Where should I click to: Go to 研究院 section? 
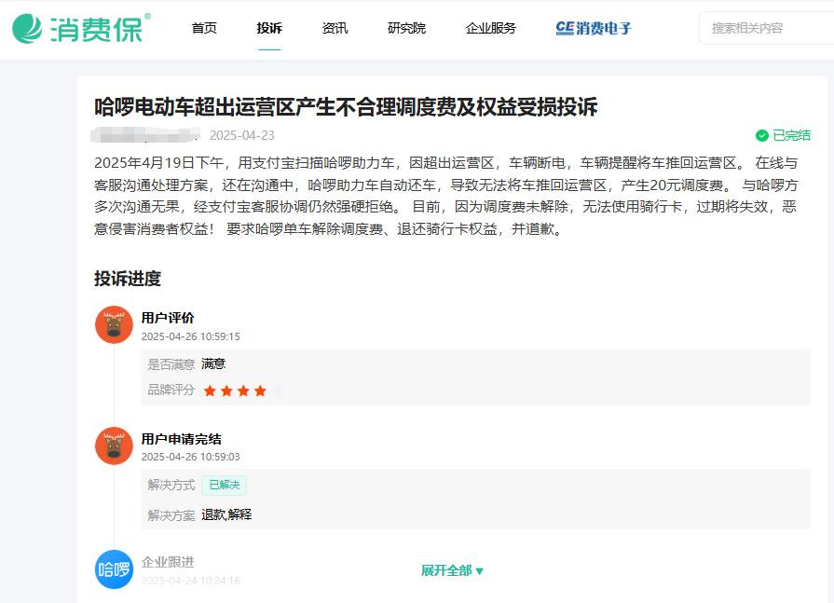[406, 28]
